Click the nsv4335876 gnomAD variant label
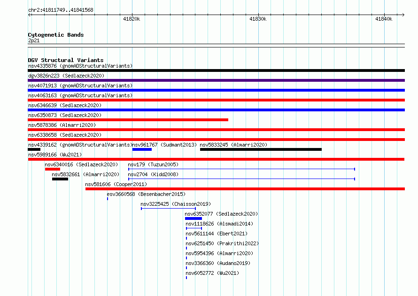The image size is (418, 296). (80, 66)
